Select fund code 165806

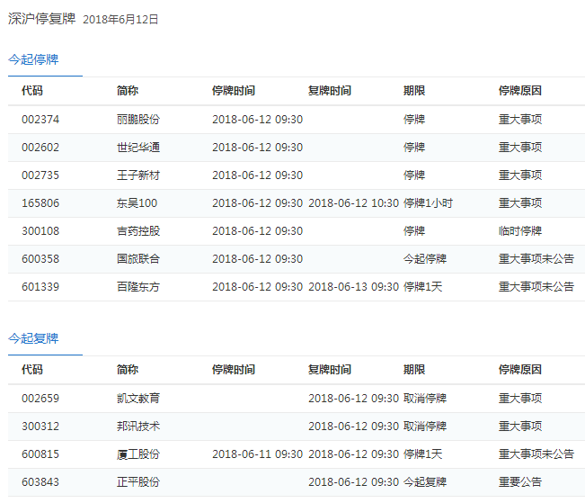[x=40, y=203]
